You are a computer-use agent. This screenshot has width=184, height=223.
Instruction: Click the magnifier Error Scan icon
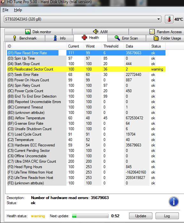pyautogui.click(x=117, y=38)
